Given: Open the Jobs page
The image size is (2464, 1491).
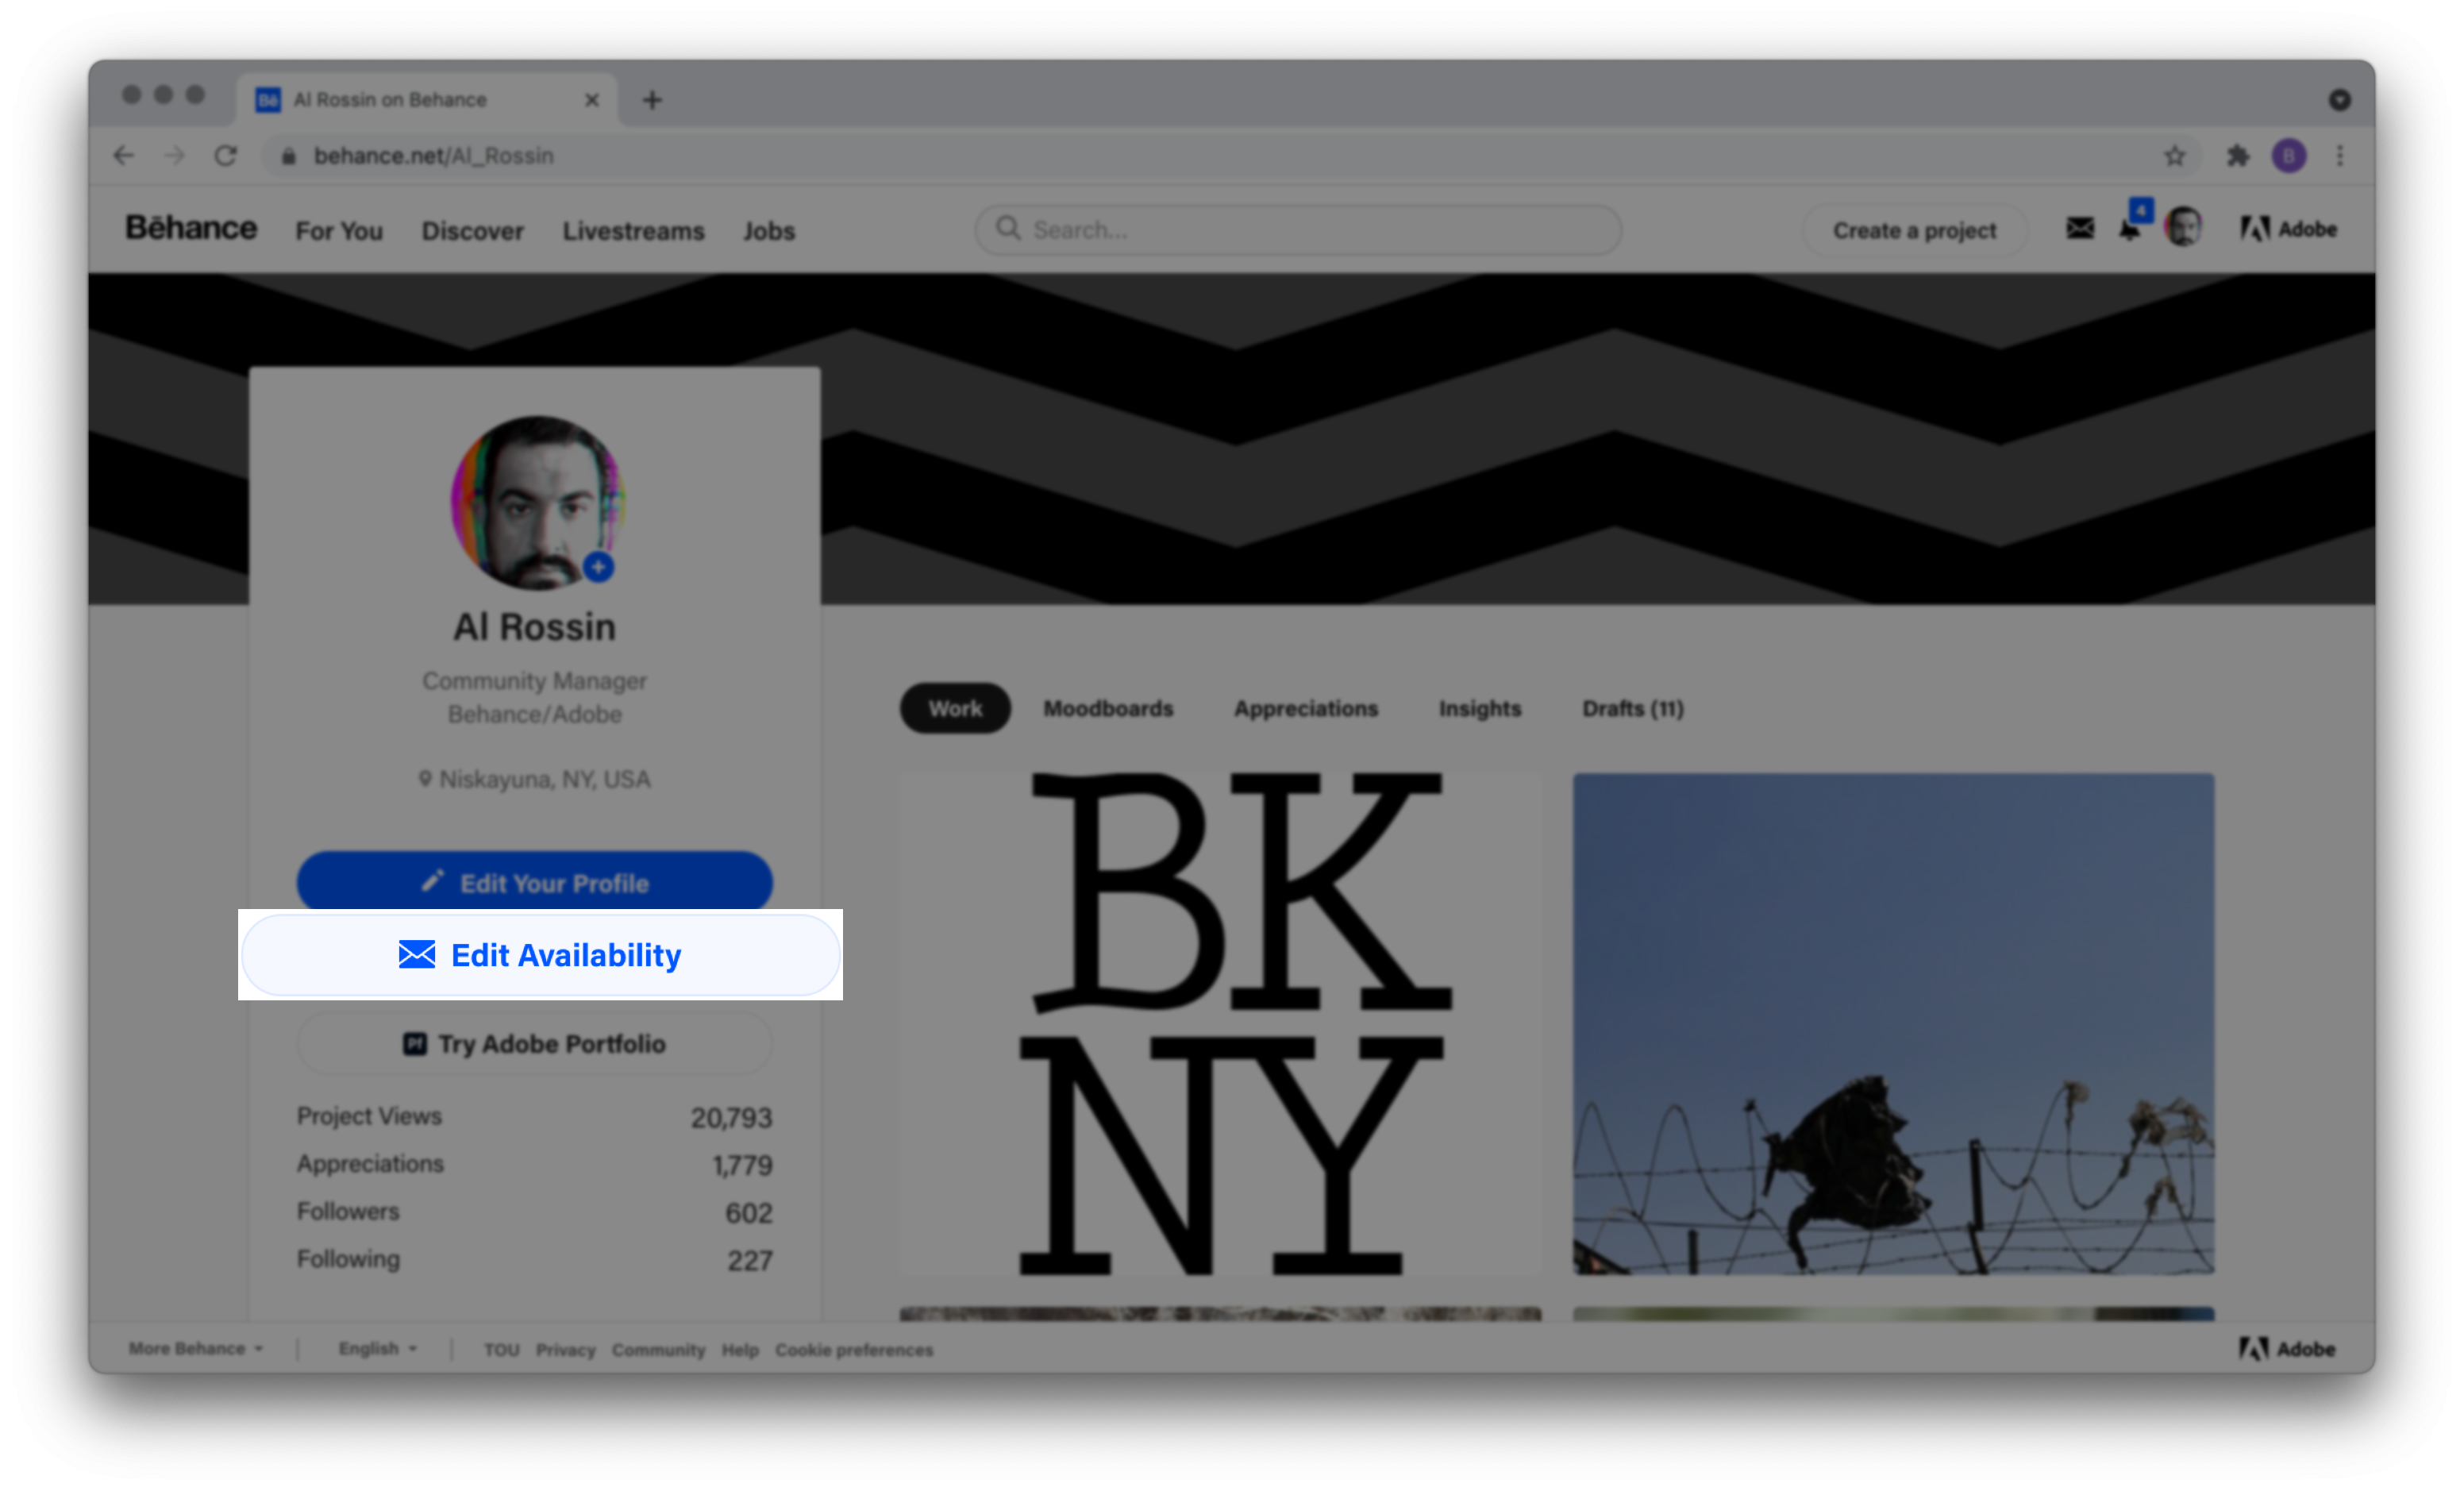Looking at the screenshot, I should tap(769, 231).
